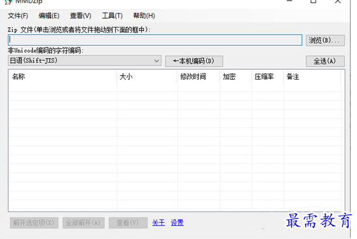Sort by the 压缩率 column header

point(268,77)
